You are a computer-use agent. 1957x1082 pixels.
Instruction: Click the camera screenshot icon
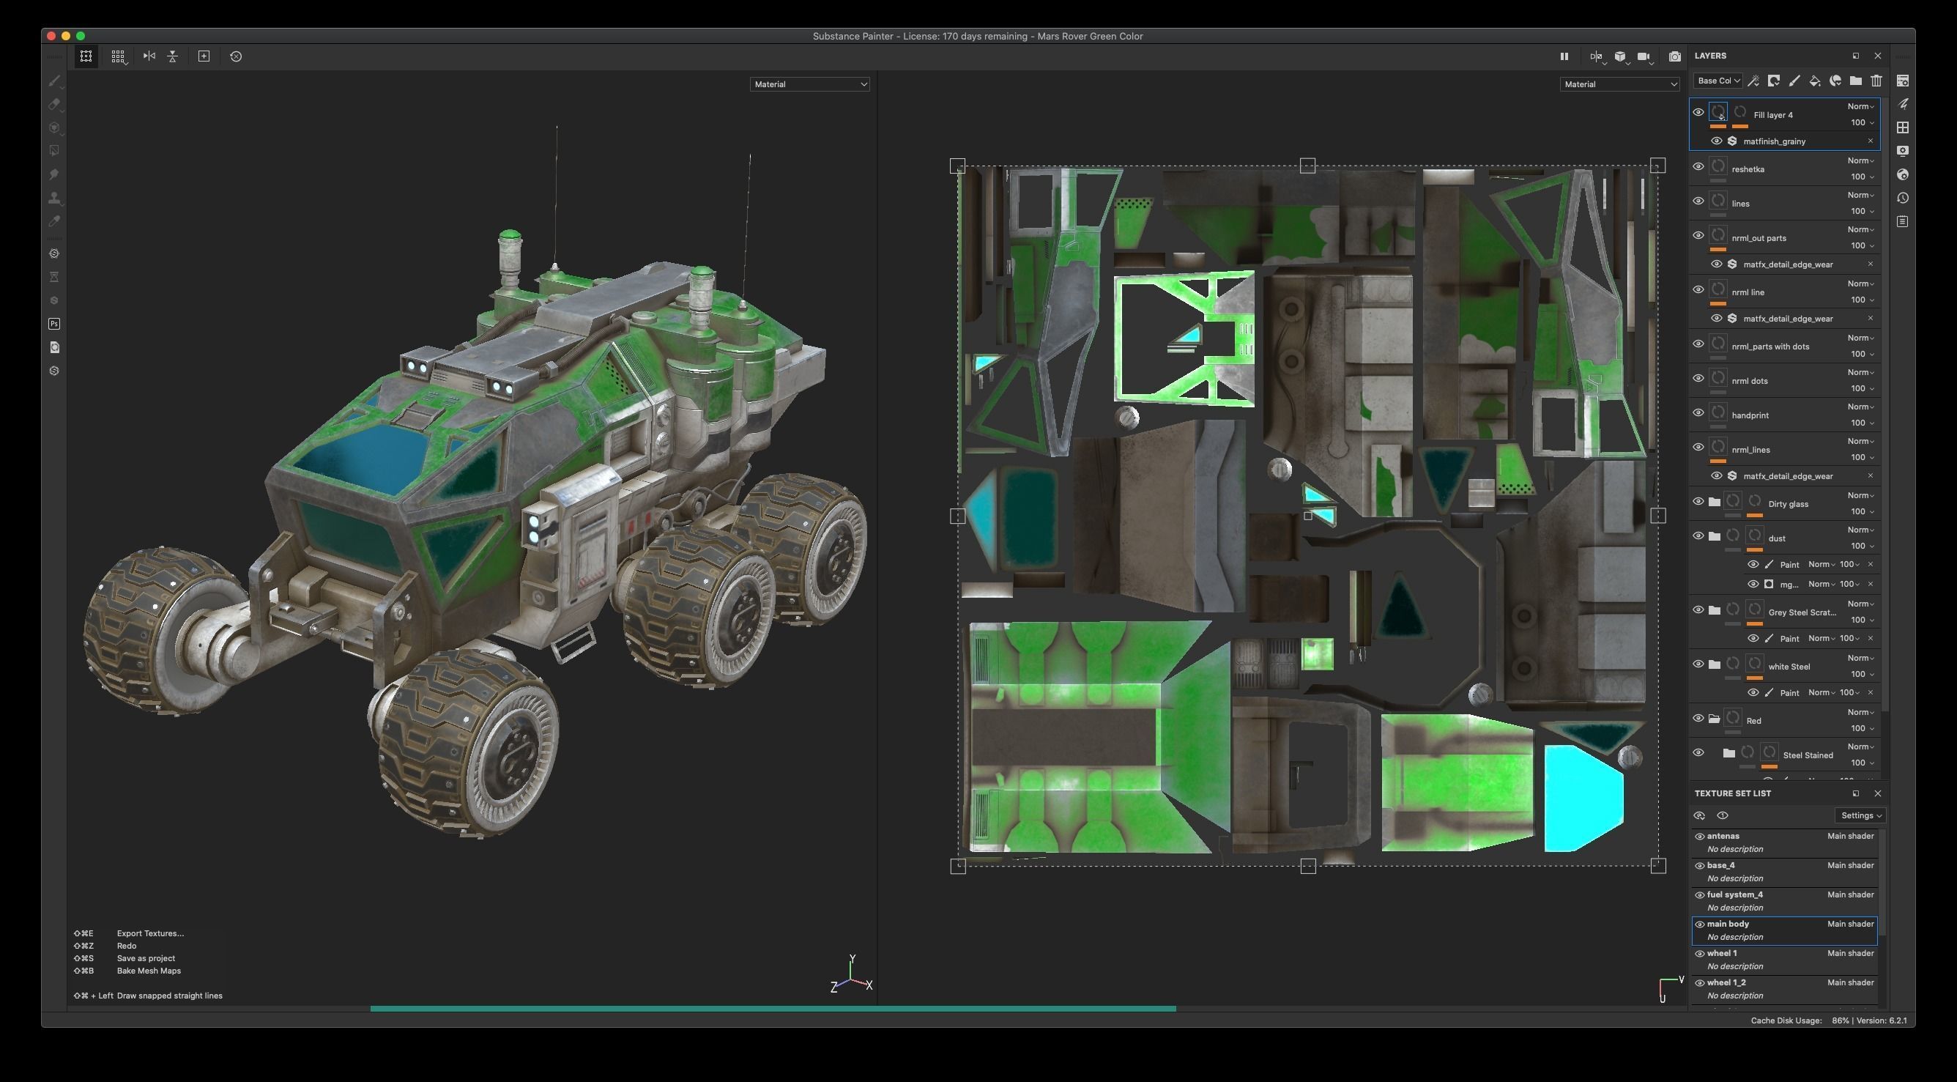click(1674, 56)
